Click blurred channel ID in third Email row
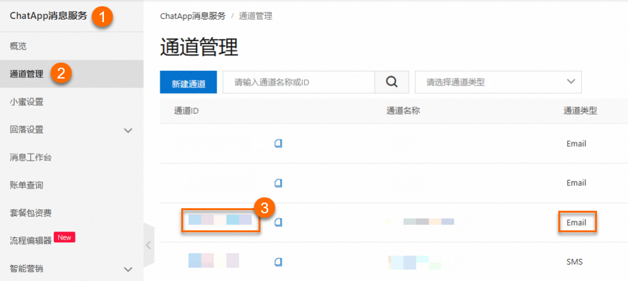This screenshot has width=628, height=281. (220, 220)
